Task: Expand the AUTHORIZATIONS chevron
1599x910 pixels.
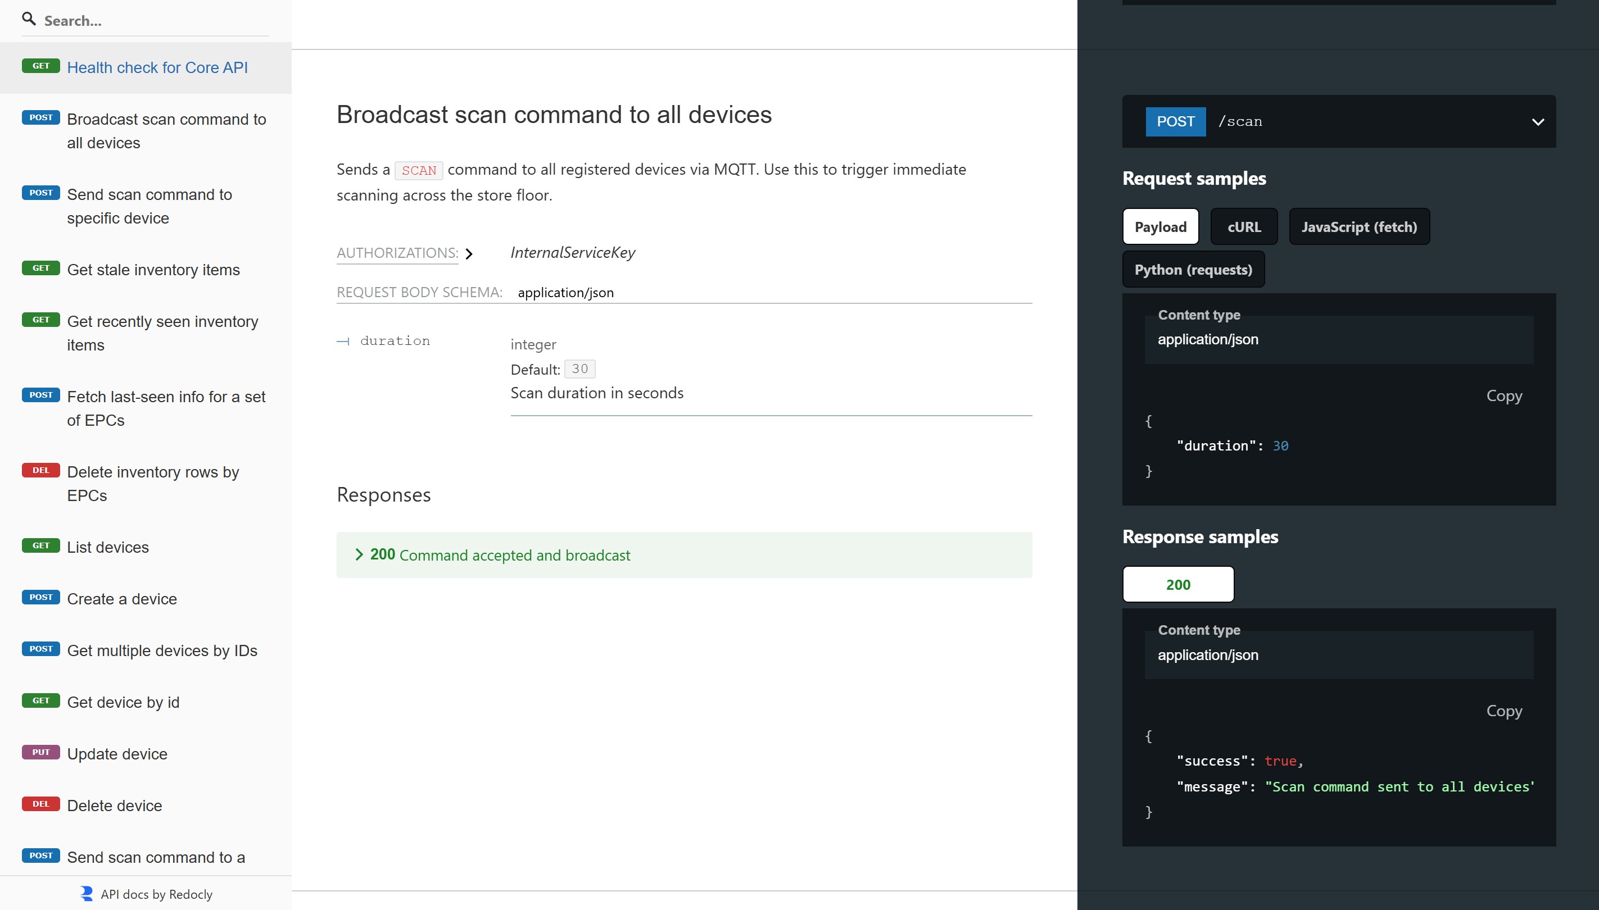Action: [469, 254]
